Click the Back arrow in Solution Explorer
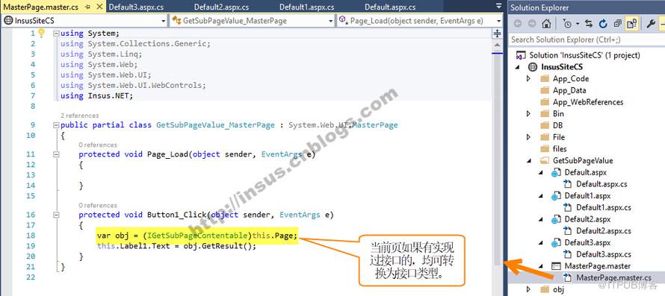This screenshot has width=665, height=296. pos(518,24)
